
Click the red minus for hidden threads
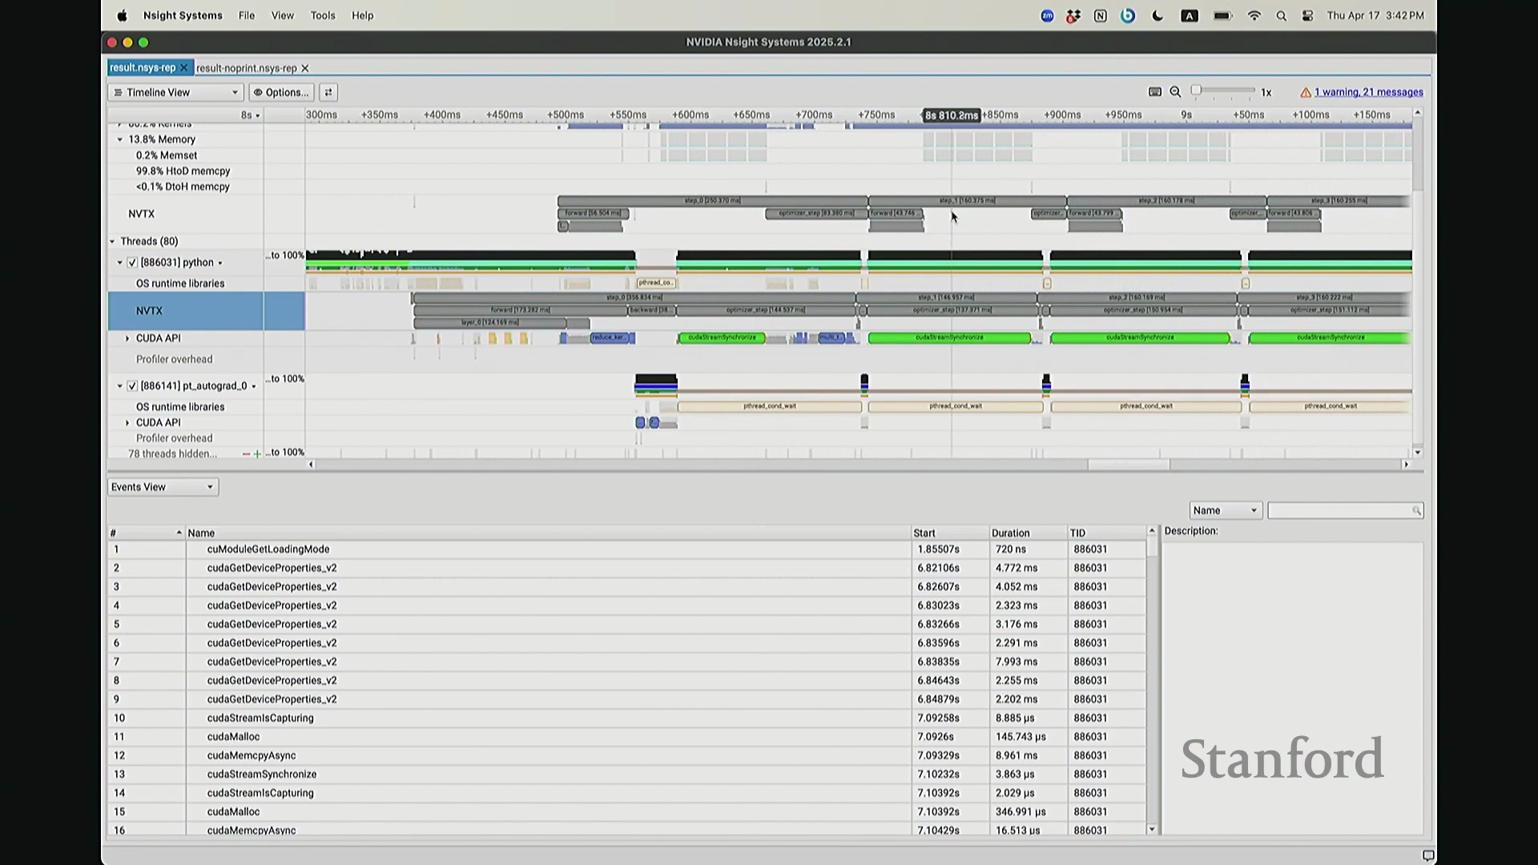tap(246, 454)
